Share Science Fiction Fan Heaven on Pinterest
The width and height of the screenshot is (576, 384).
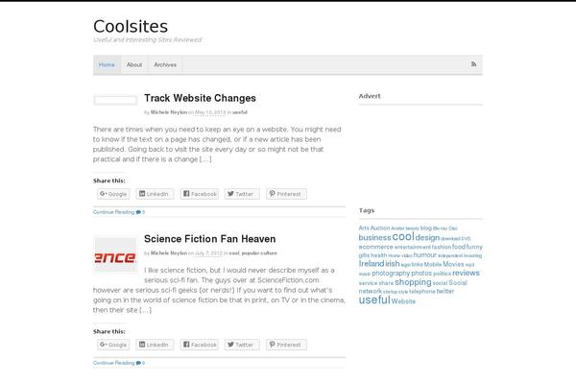click(x=286, y=345)
